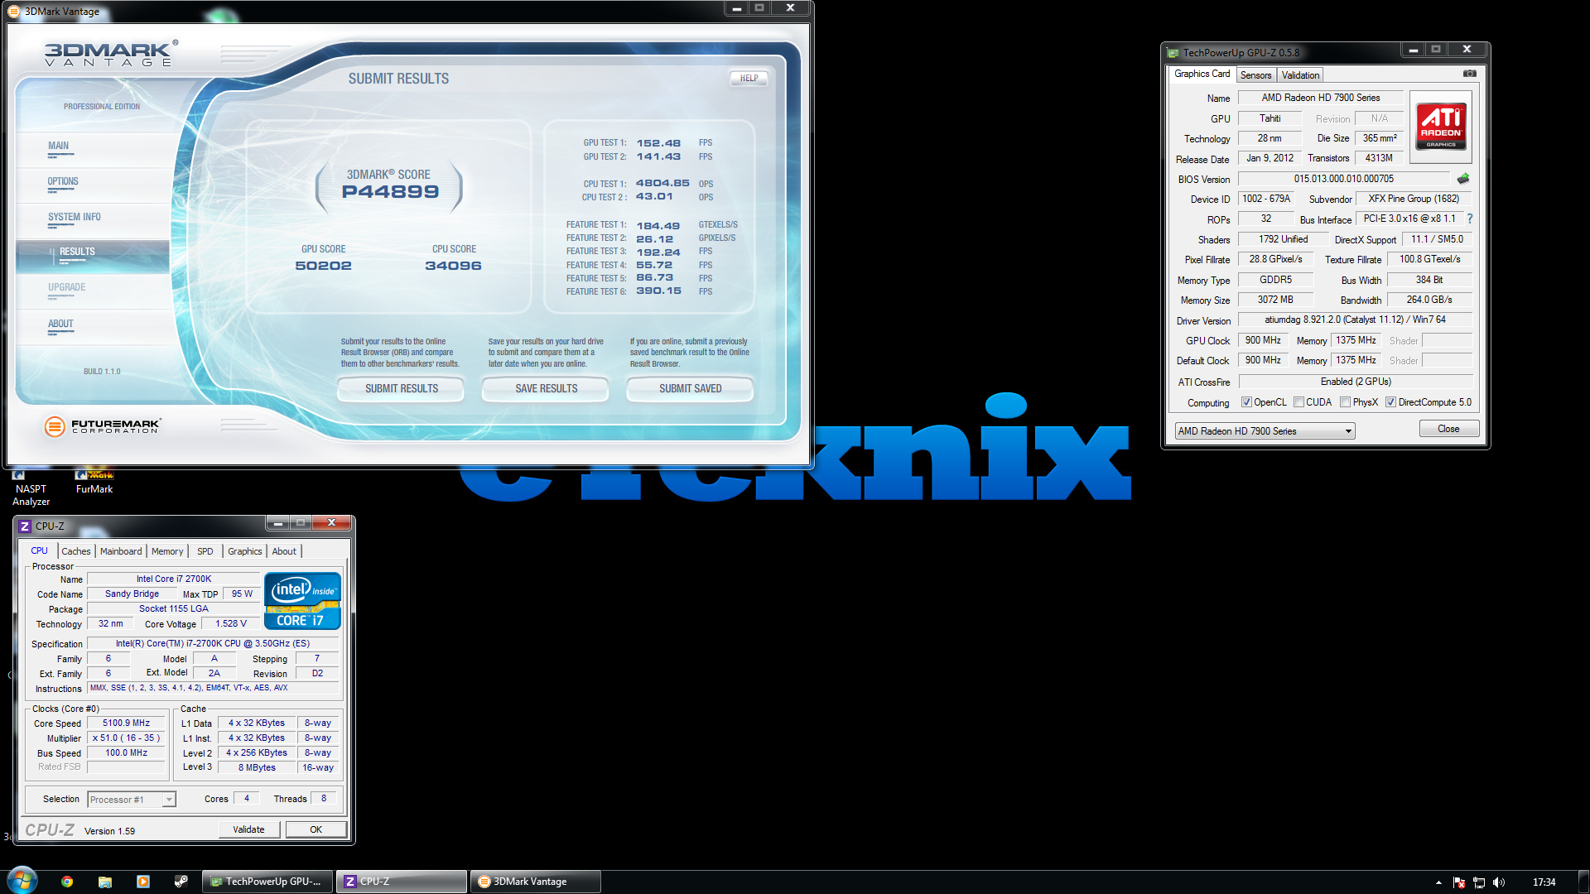Select the Graphics Card tab in GPU-Z
This screenshot has width=1590, height=894.
tap(1202, 74)
